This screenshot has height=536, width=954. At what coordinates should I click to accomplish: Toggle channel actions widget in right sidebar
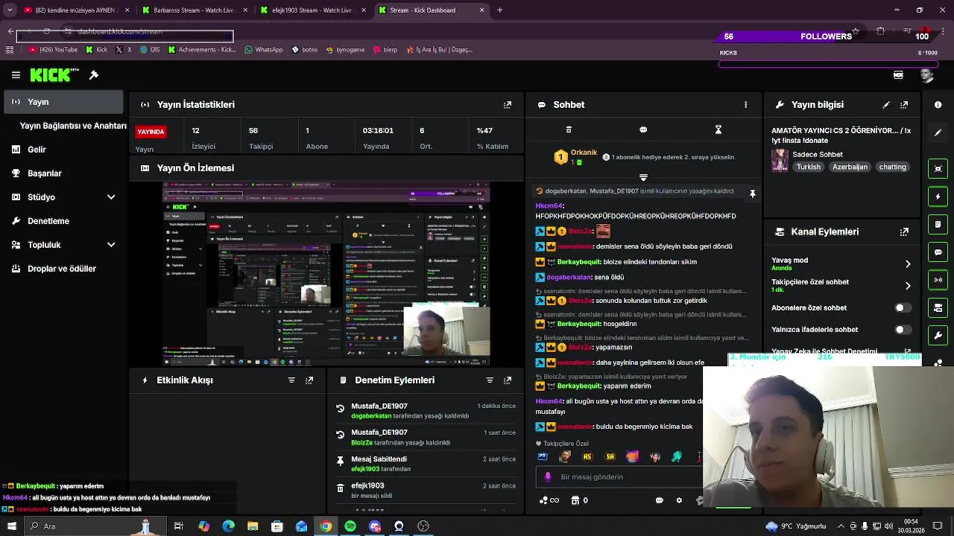(x=938, y=307)
